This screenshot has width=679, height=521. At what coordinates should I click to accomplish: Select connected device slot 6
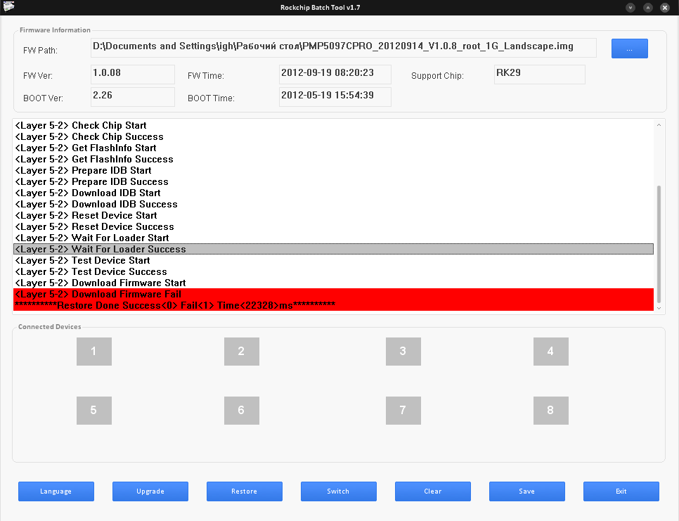tap(242, 411)
